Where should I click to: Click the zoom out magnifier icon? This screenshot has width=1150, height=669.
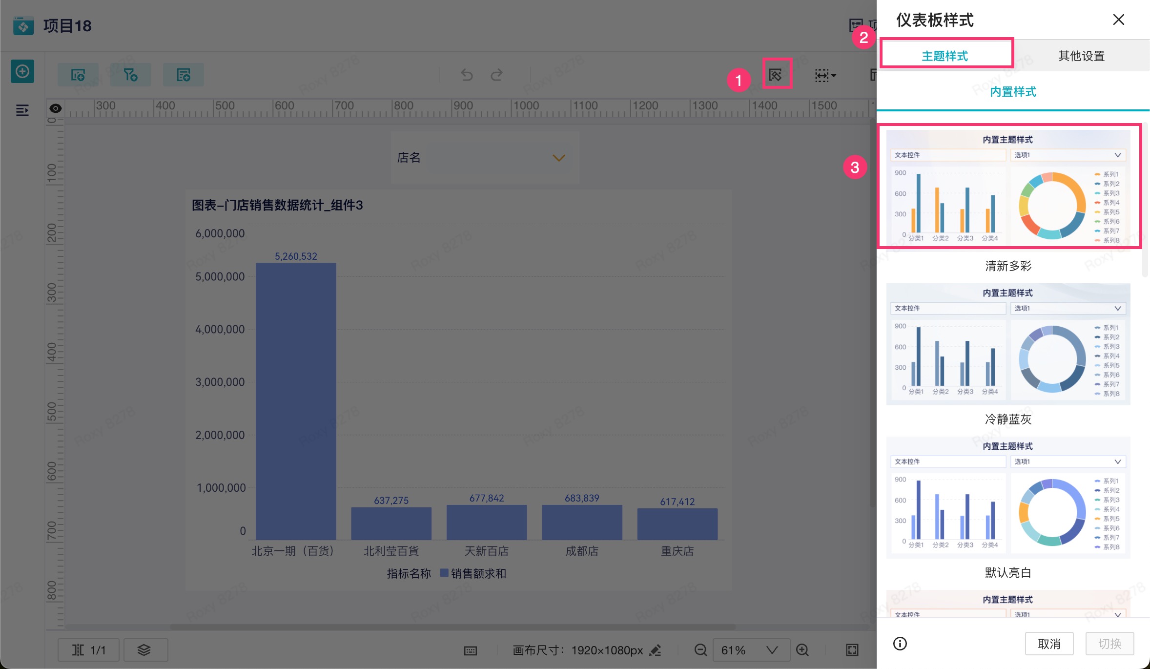tap(700, 650)
